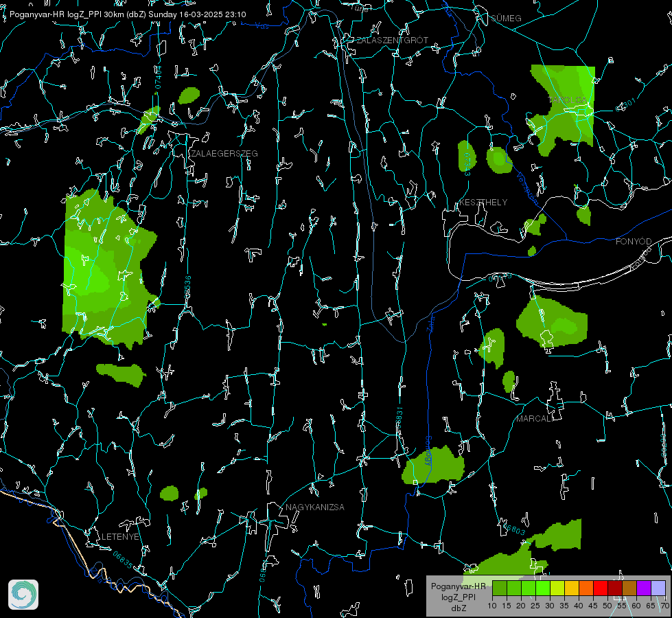
Task: Click the NAGYKANIZSA city label
Action: click(x=315, y=507)
